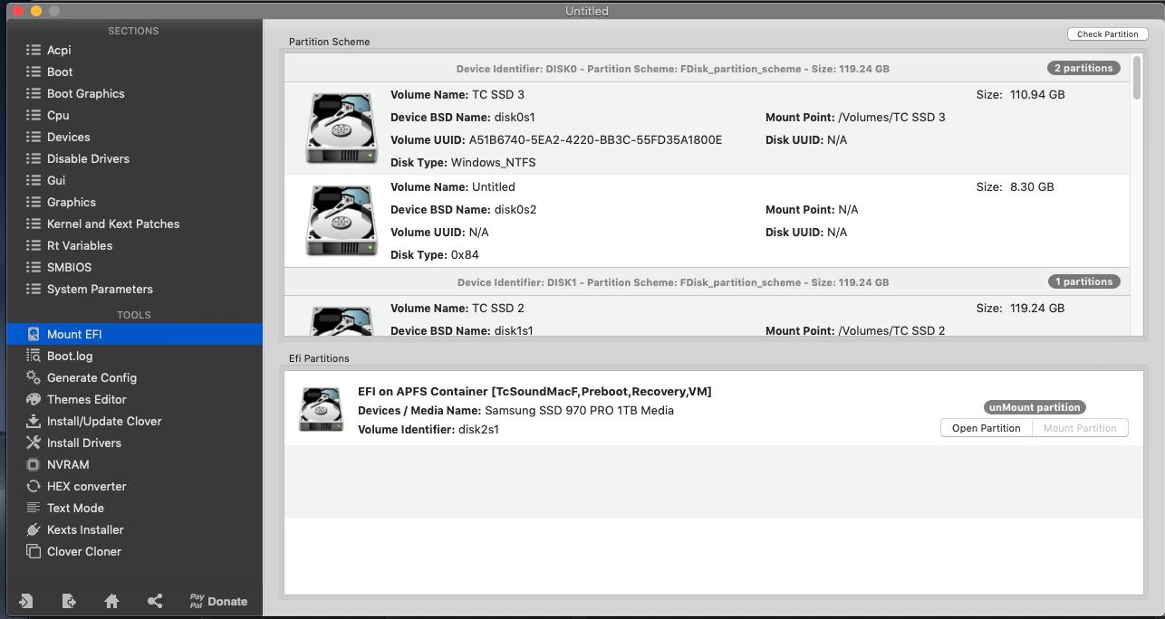Click the Check Partition button

1107,34
